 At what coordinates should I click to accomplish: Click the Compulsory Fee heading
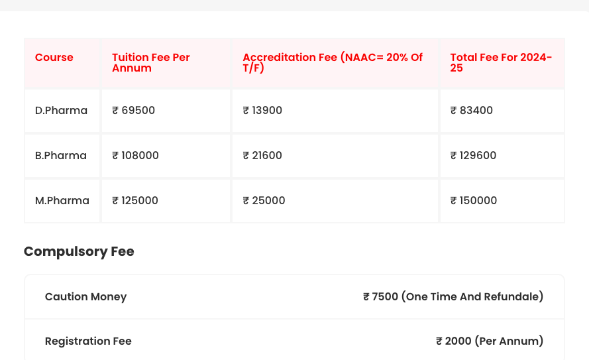point(79,252)
